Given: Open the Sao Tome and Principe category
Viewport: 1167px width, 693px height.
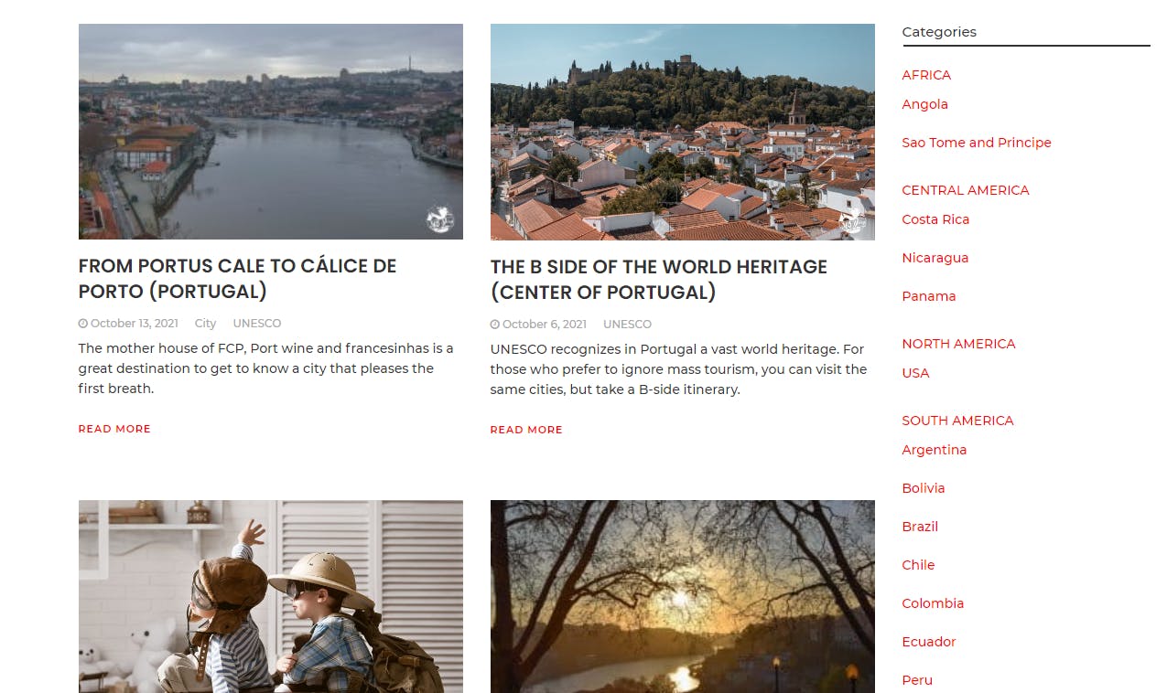Looking at the screenshot, I should click(x=977, y=143).
